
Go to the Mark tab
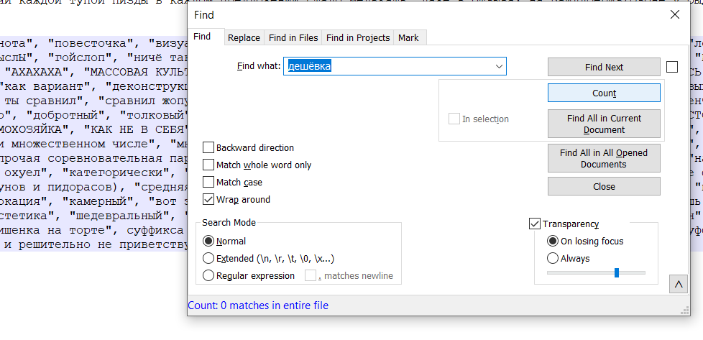click(x=408, y=38)
